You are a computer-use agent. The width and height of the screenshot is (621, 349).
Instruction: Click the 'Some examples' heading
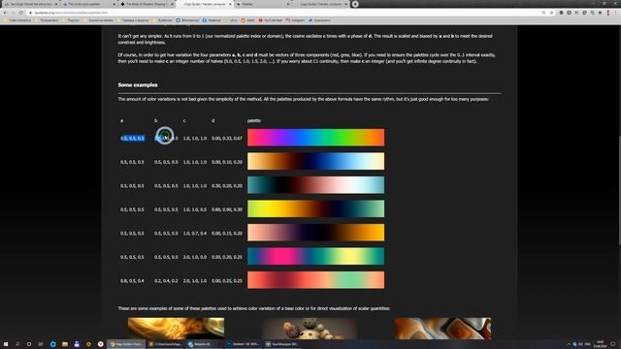pyautogui.click(x=138, y=84)
